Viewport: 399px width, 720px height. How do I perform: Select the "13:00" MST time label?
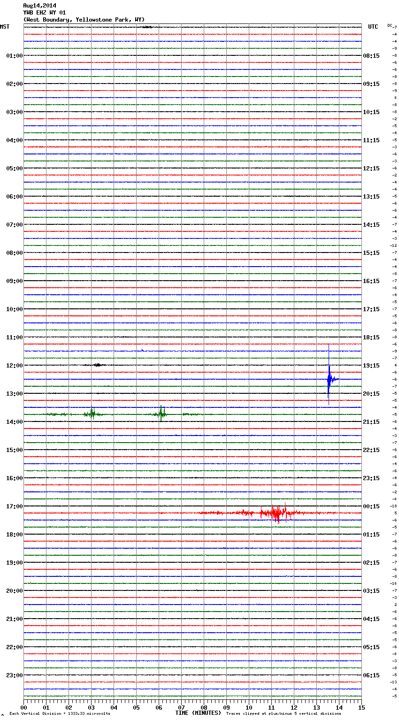coord(14,394)
